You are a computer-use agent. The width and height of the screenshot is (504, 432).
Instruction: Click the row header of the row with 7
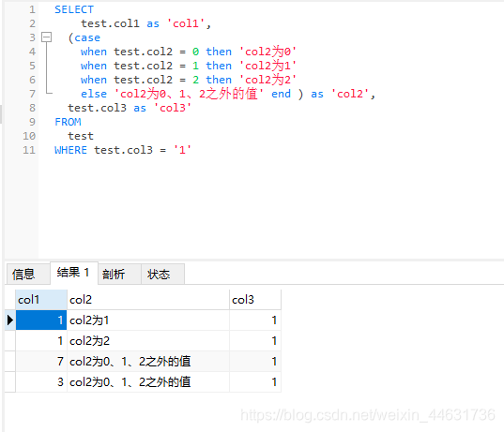coord(10,361)
